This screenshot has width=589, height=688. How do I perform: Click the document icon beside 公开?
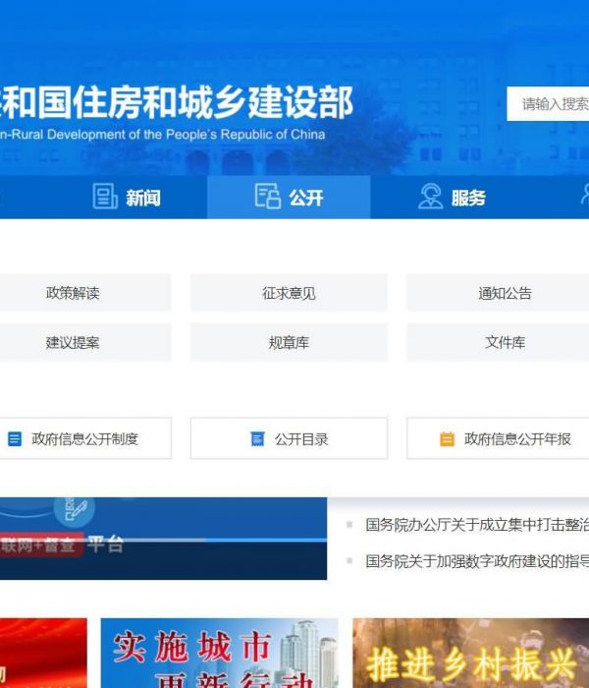coord(268,197)
